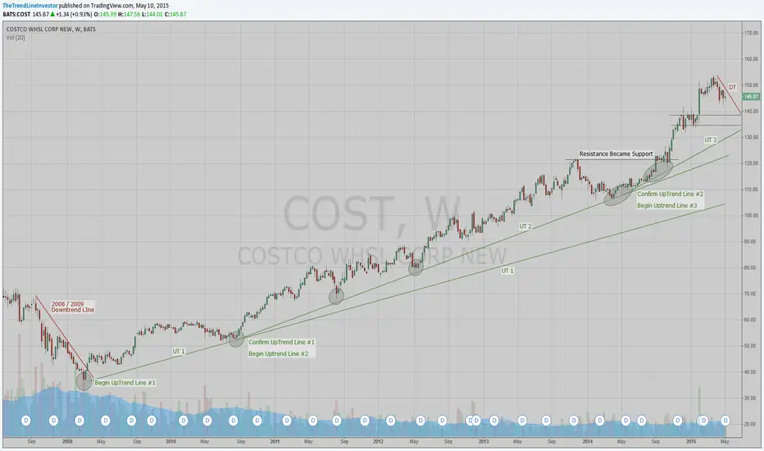Image resolution: width=764 pixels, height=451 pixels.
Task: Click the Begin Uptrend Line #2 annotation
Action: [278, 354]
